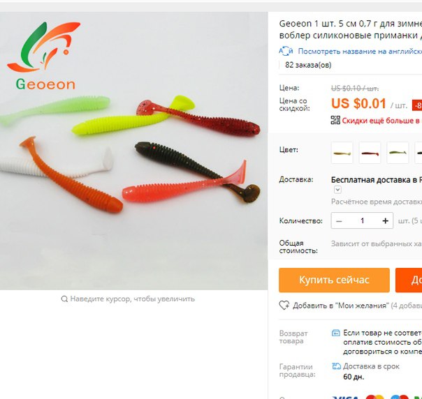This screenshot has height=399, width=422.
Task: Open Посмотреть название на английском link
Action: coord(360,51)
